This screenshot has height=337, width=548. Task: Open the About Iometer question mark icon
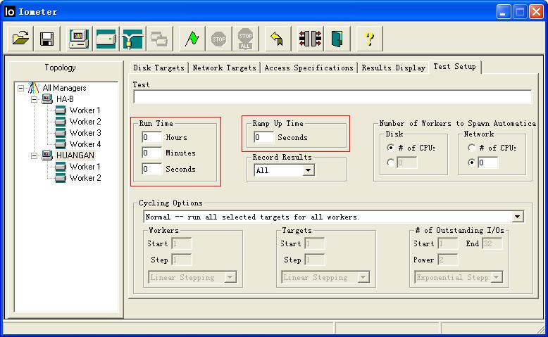[x=368, y=39]
